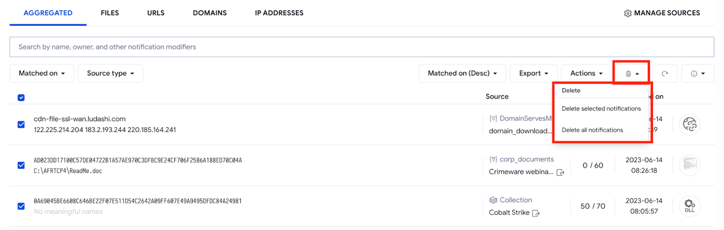The image size is (724, 230).
Task: Click the Manage Sources gear icon
Action: (x=628, y=13)
